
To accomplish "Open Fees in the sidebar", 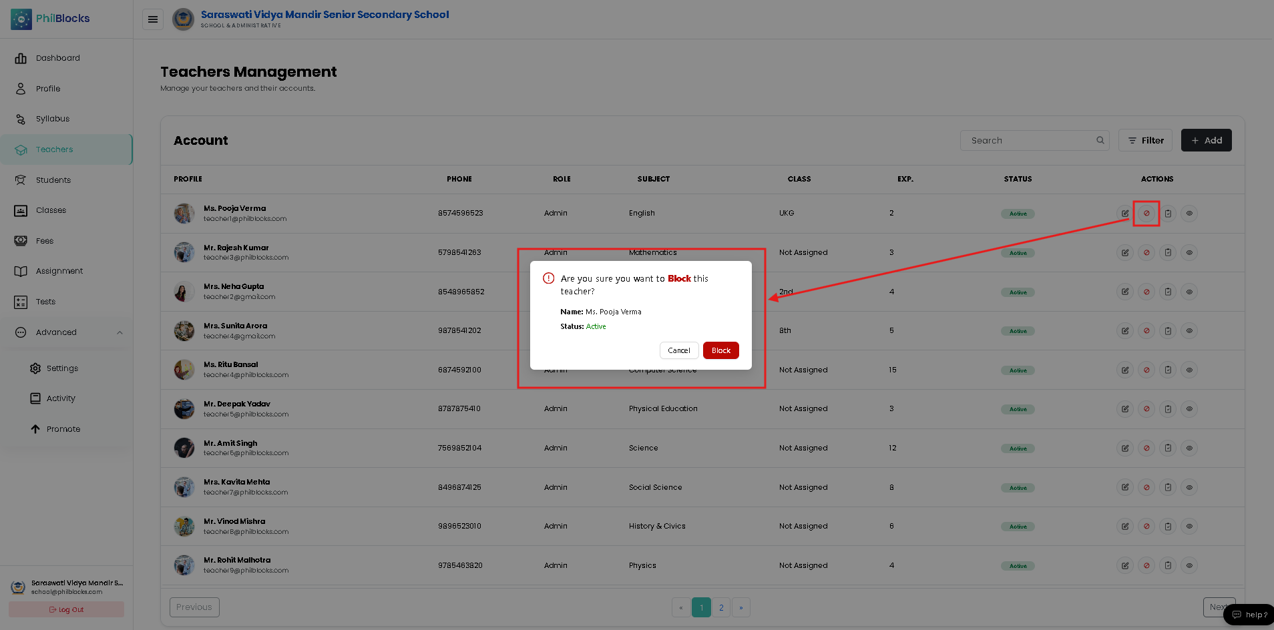I will click(x=66, y=241).
